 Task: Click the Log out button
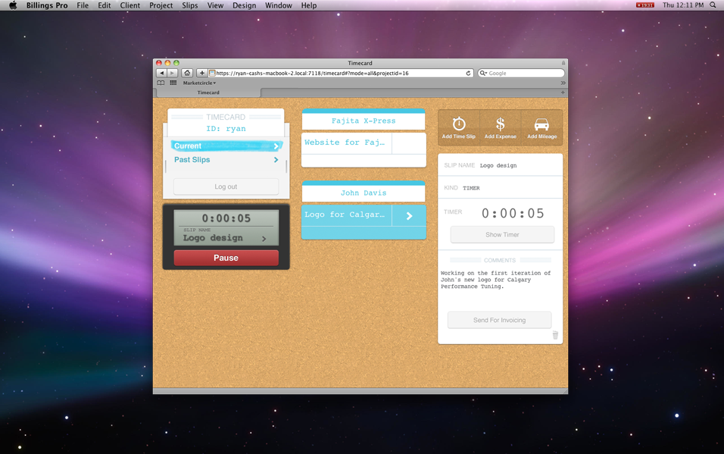click(226, 186)
